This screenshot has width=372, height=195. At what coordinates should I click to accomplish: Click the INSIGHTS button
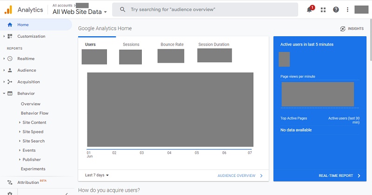click(352, 29)
